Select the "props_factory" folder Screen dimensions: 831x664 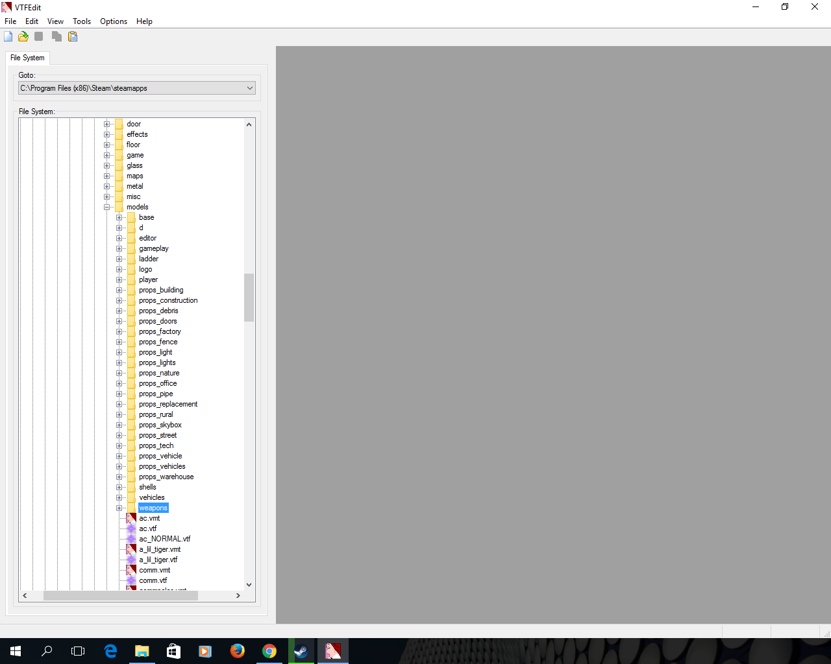[160, 331]
